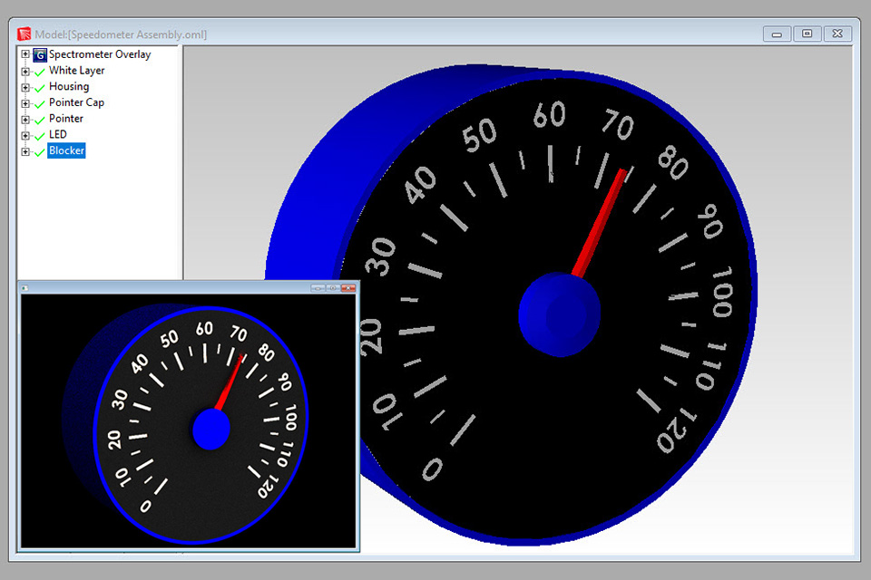Expand the Spectrometer Overlay tree node
Image resolution: width=871 pixels, height=580 pixels.
(x=24, y=54)
